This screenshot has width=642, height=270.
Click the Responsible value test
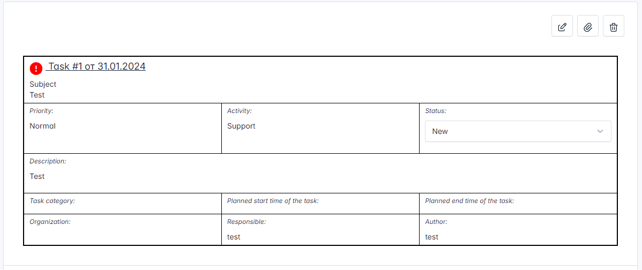click(x=234, y=237)
